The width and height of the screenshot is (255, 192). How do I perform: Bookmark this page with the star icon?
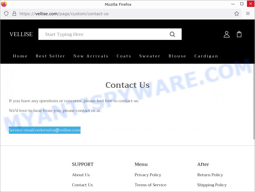coord(237,13)
